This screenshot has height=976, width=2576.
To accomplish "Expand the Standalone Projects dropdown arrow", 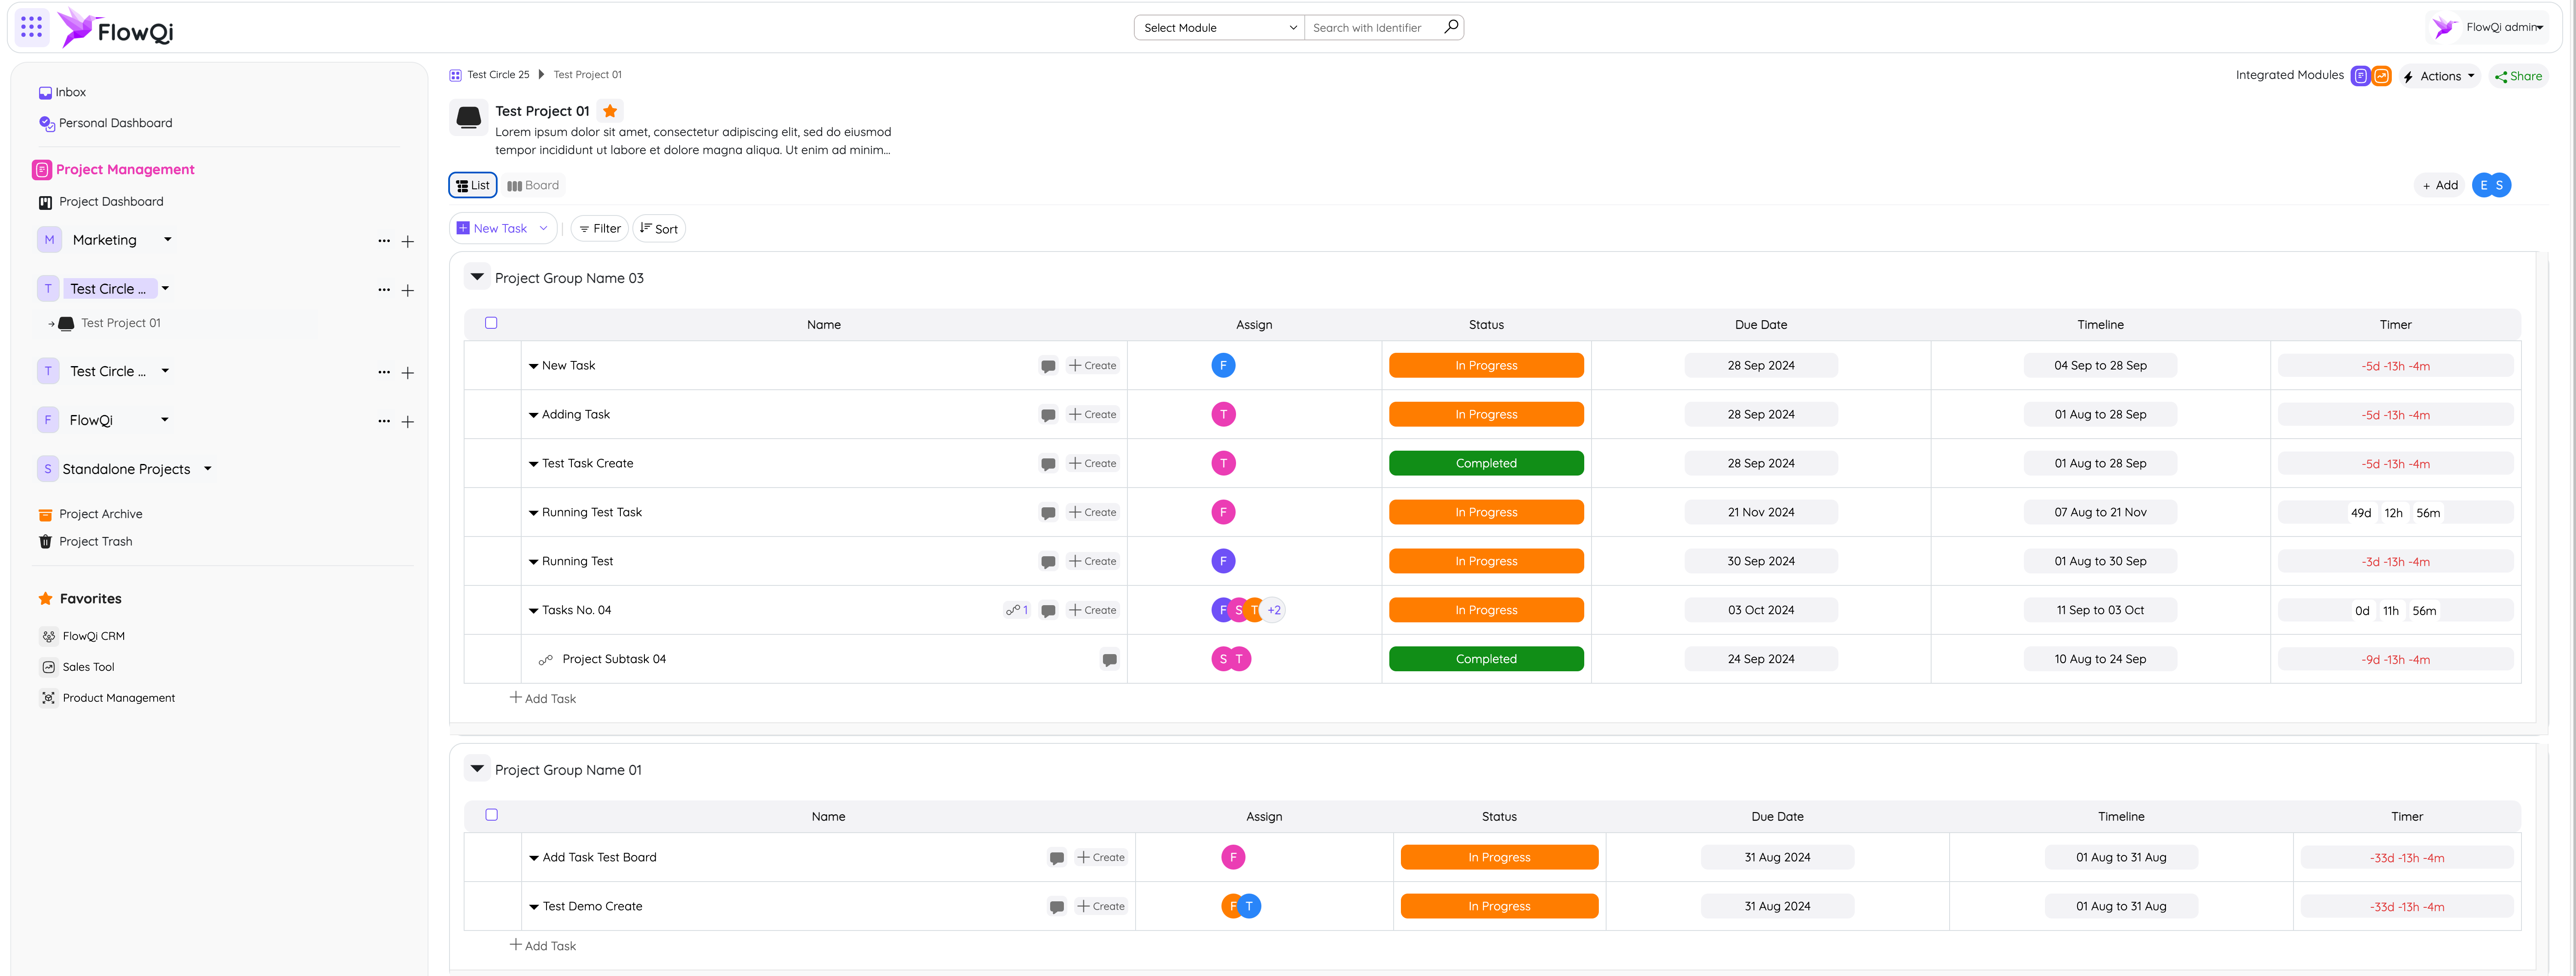I will click(208, 468).
